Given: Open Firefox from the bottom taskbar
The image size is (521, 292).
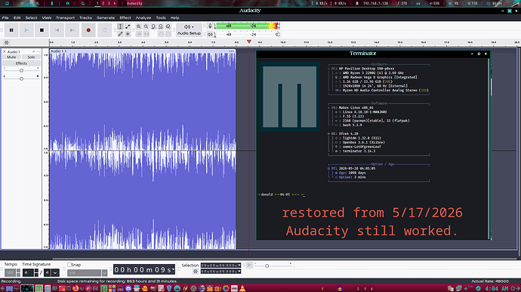Looking at the screenshot, I should click(x=76, y=288).
